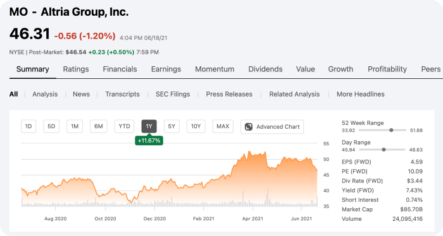
Task: Select the 5Y chart range
Action: pyautogui.click(x=172, y=126)
